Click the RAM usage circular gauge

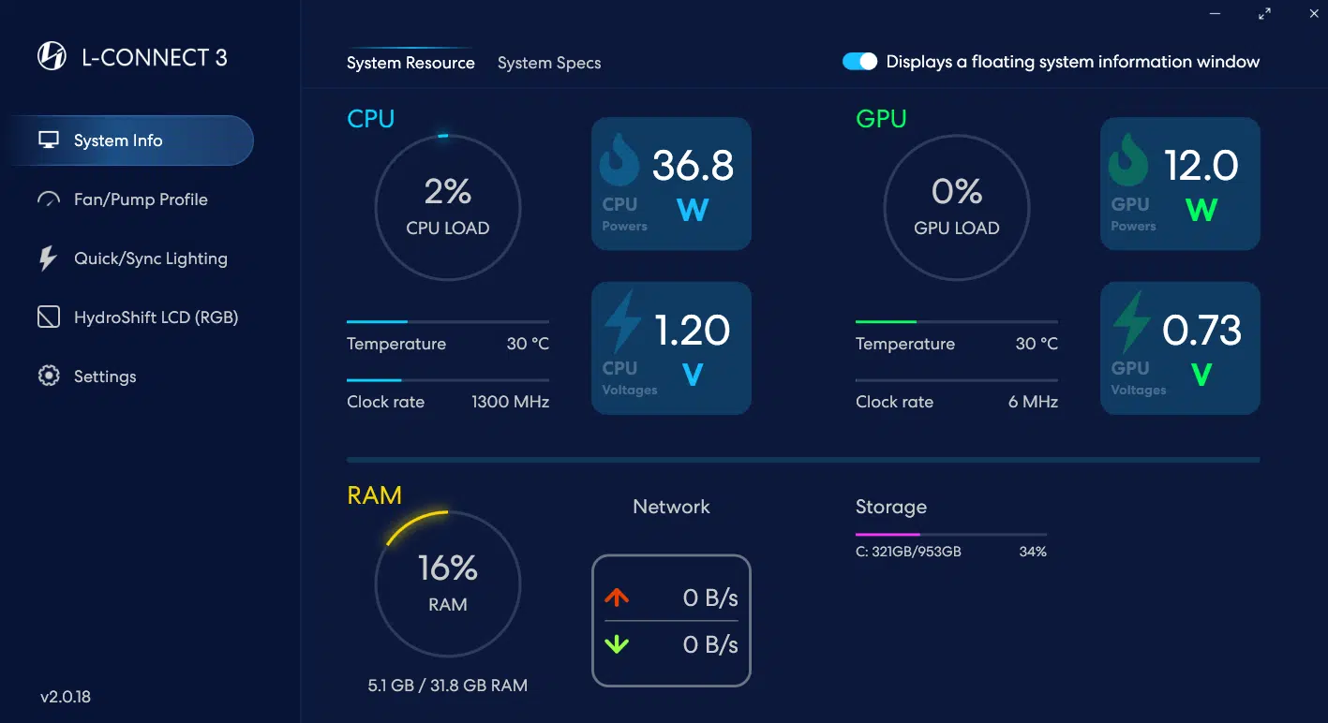click(448, 583)
